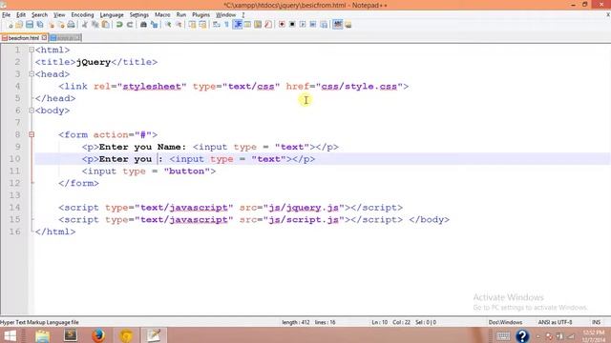Paste from clipboard toolbar icon
The image size is (611, 343).
(x=105, y=25)
